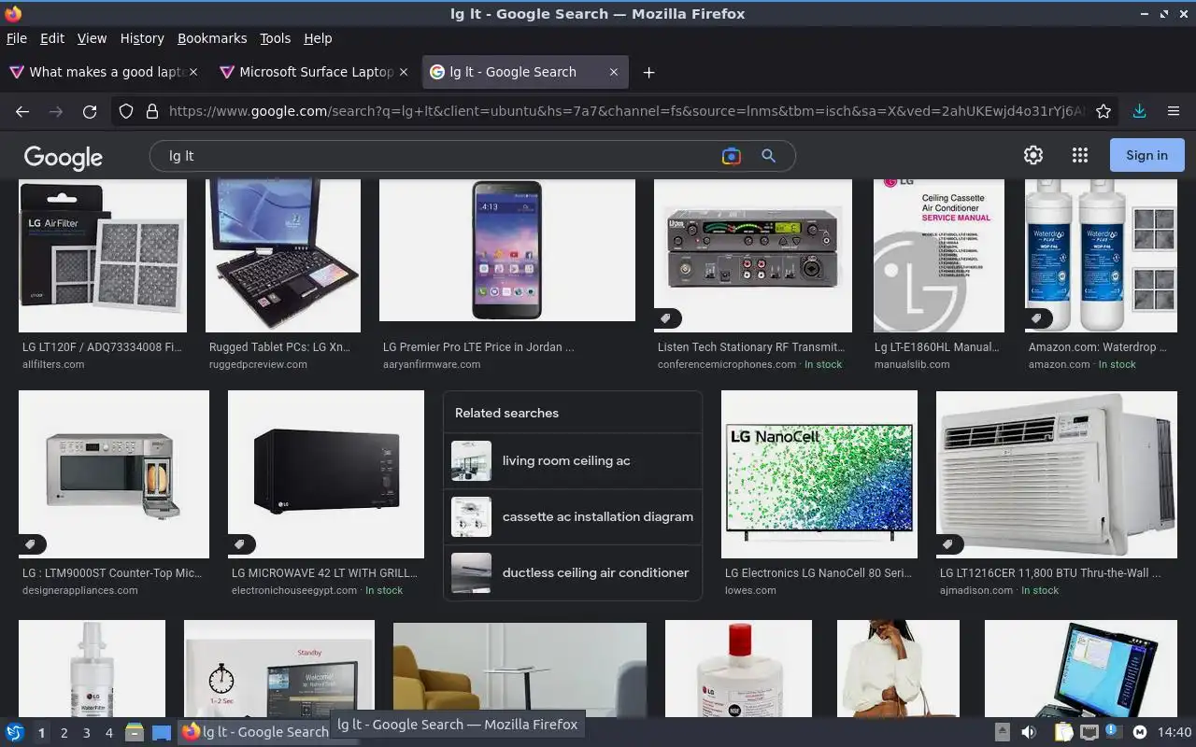Close the 'lg lt - Google Search' tab
This screenshot has width=1196, height=747.
click(614, 72)
